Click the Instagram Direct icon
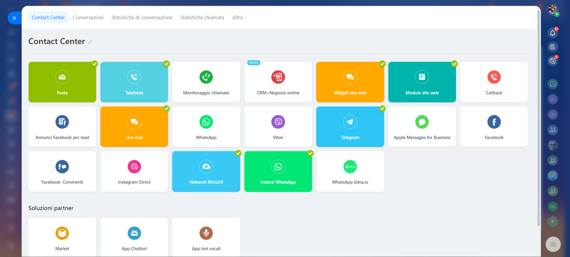This screenshot has width=570, height=257. 134,166
